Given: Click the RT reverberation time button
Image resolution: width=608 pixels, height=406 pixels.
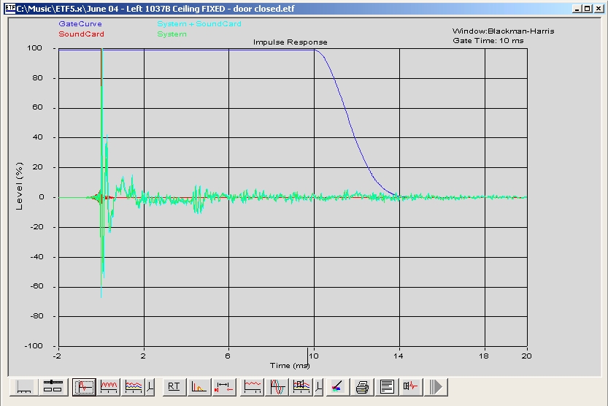Looking at the screenshot, I should point(174,386).
